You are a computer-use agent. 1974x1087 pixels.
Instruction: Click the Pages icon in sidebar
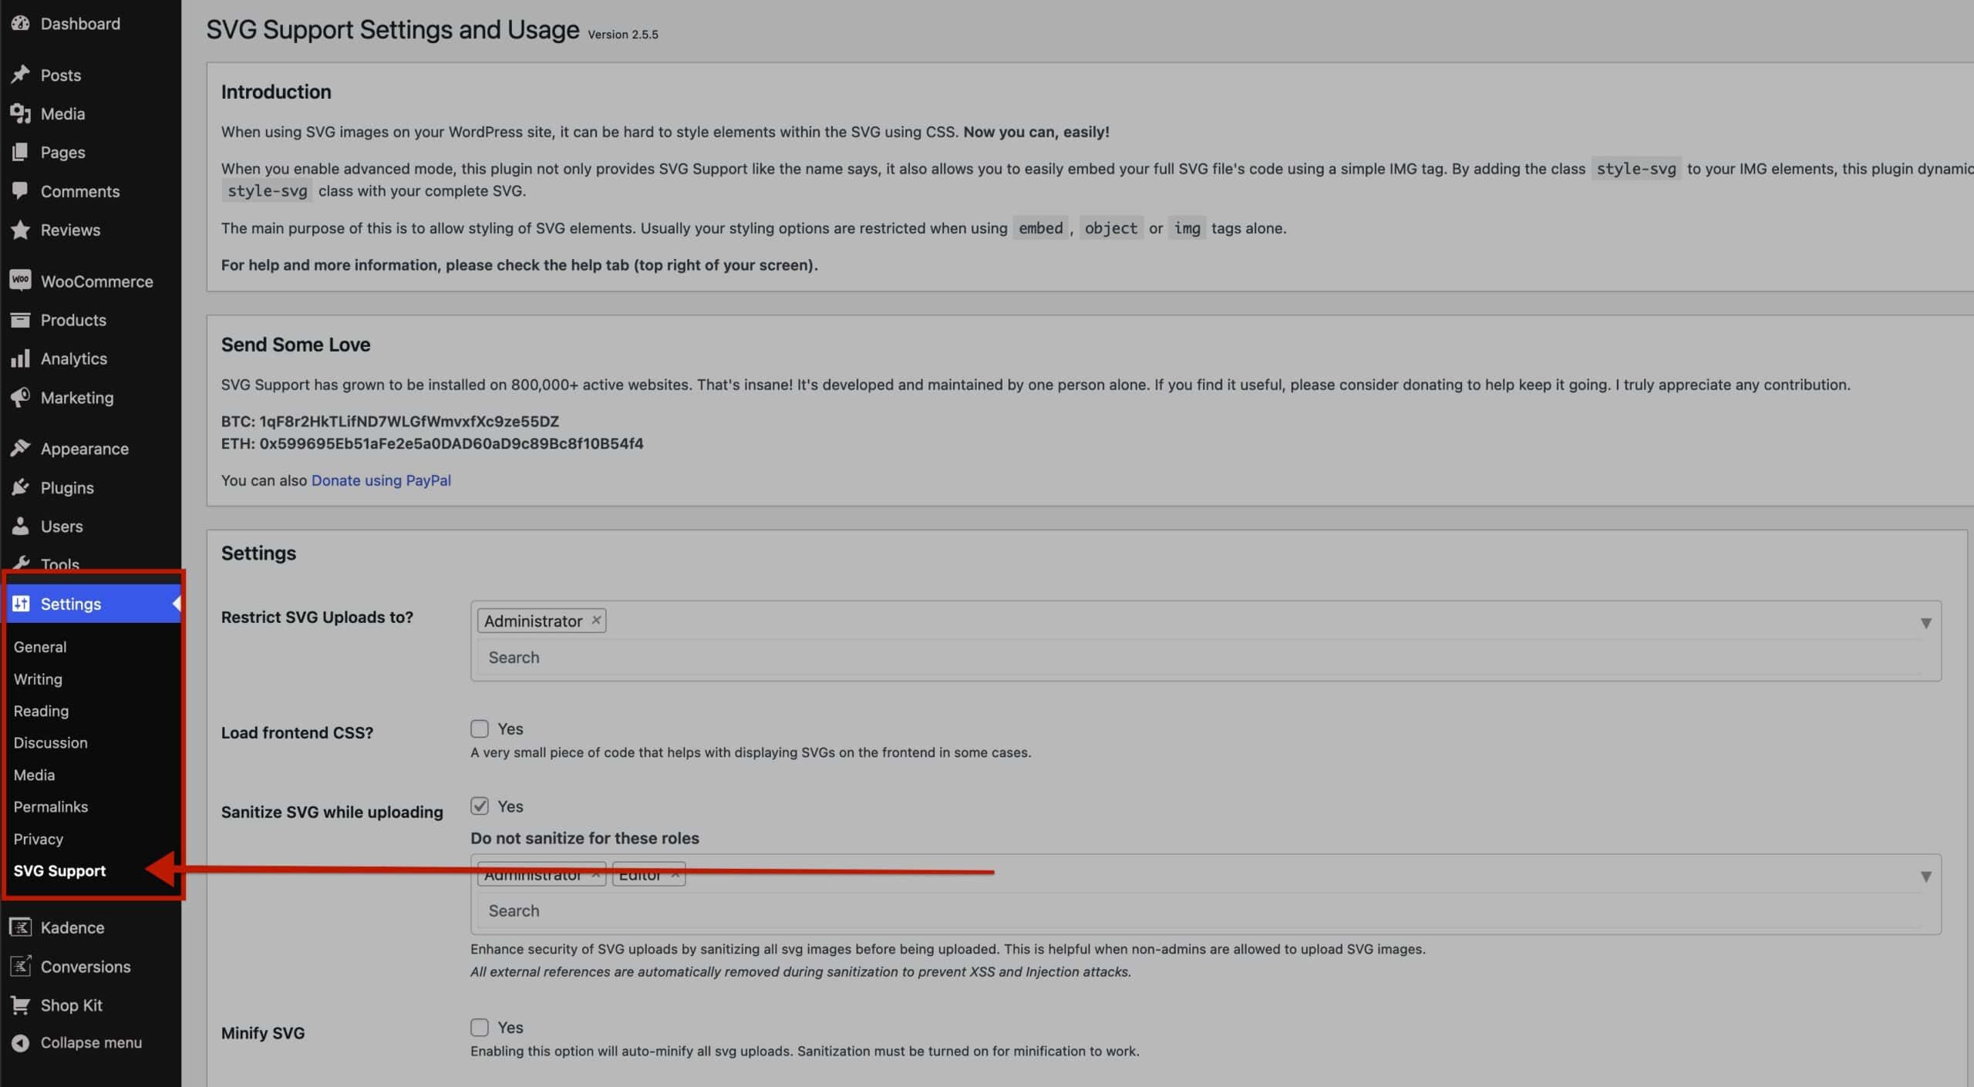pyautogui.click(x=21, y=152)
